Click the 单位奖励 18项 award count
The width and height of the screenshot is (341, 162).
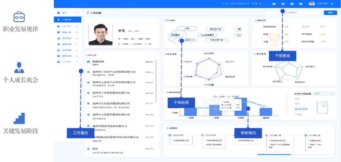[322, 34]
